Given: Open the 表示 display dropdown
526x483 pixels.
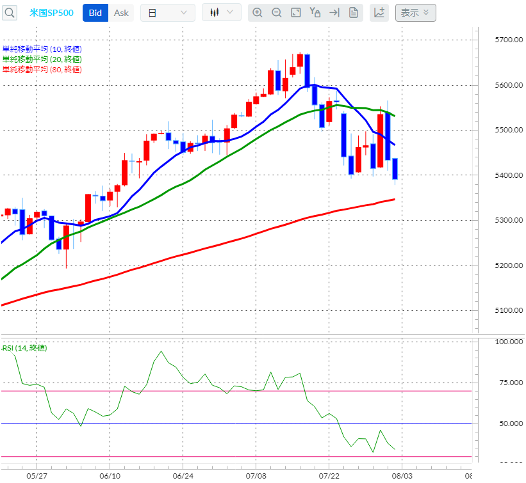Looking at the screenshot, I should point(416,13).
